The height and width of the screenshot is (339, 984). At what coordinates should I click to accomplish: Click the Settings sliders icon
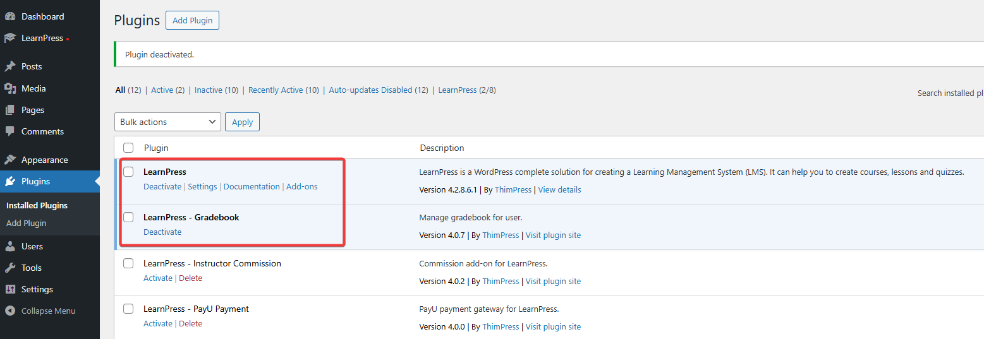[x=10, y=289]
